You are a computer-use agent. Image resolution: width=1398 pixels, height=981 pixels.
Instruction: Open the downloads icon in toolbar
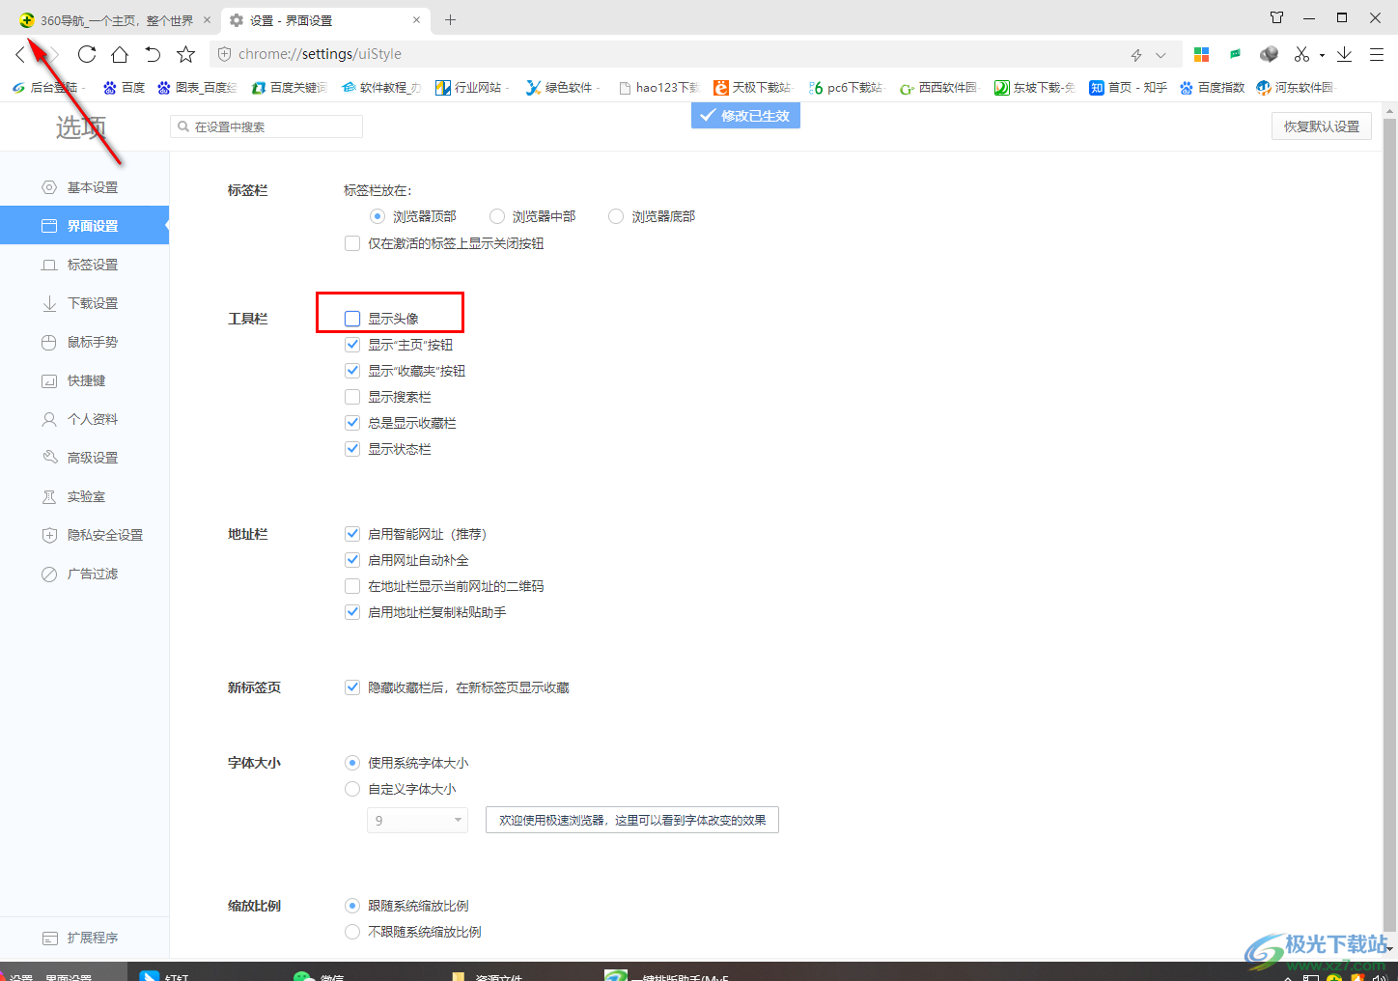coord(1344,54)
